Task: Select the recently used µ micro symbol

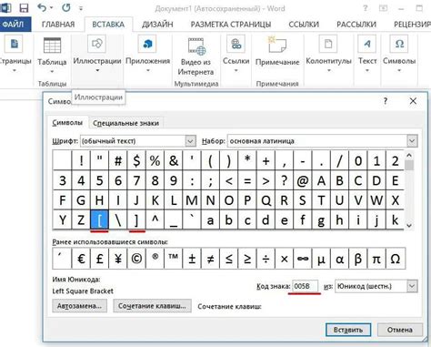Action: tap(321, 259)
